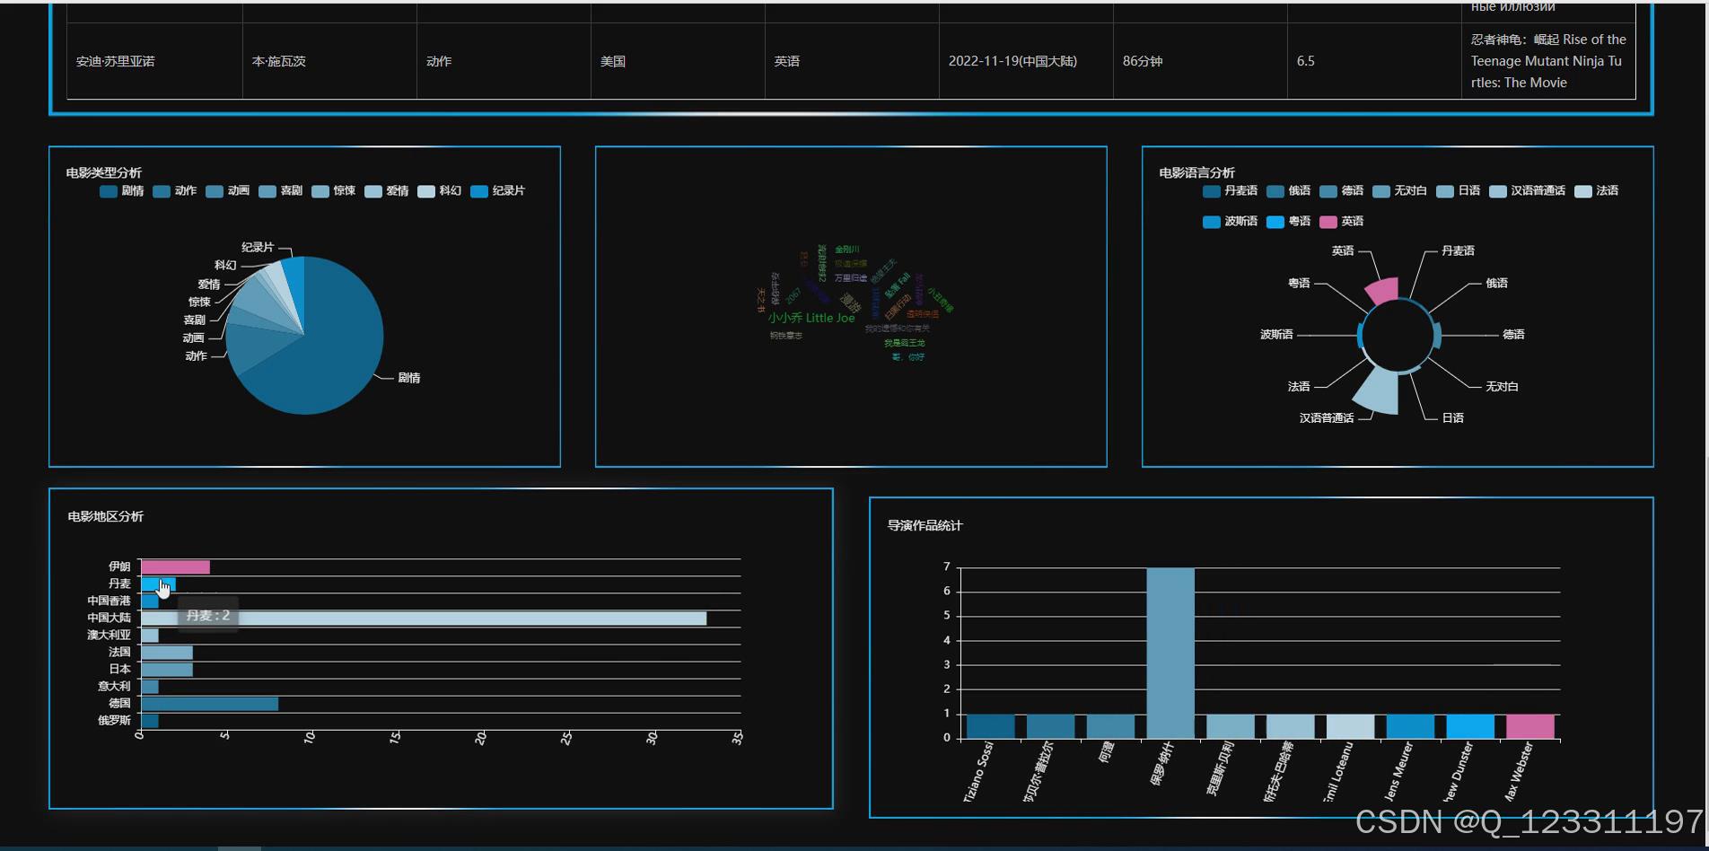The image size is (1709, 851).
Task: Click the 电影地区分析 chart title
Action: pyautogui.click(x=106, y=517)
